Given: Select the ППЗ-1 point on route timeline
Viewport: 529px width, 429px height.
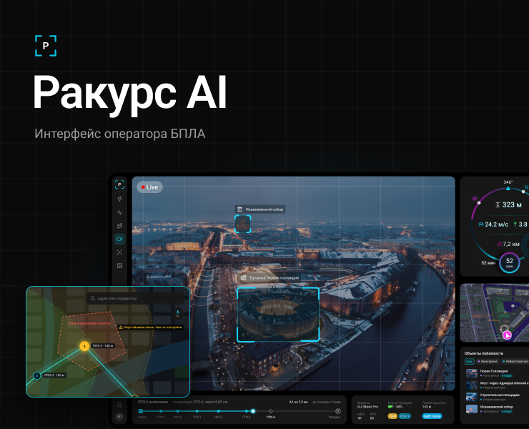Looking at the screenshot, I should tap(161, 411).
